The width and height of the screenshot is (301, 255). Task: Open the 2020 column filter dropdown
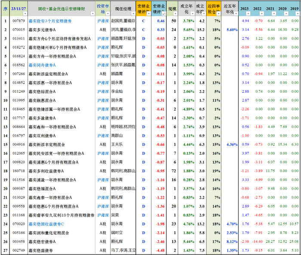pyautogui.click(x=286, y=13)
